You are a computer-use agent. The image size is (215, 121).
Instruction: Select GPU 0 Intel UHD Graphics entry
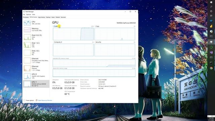pyautogui.click(x=36, y=76)
